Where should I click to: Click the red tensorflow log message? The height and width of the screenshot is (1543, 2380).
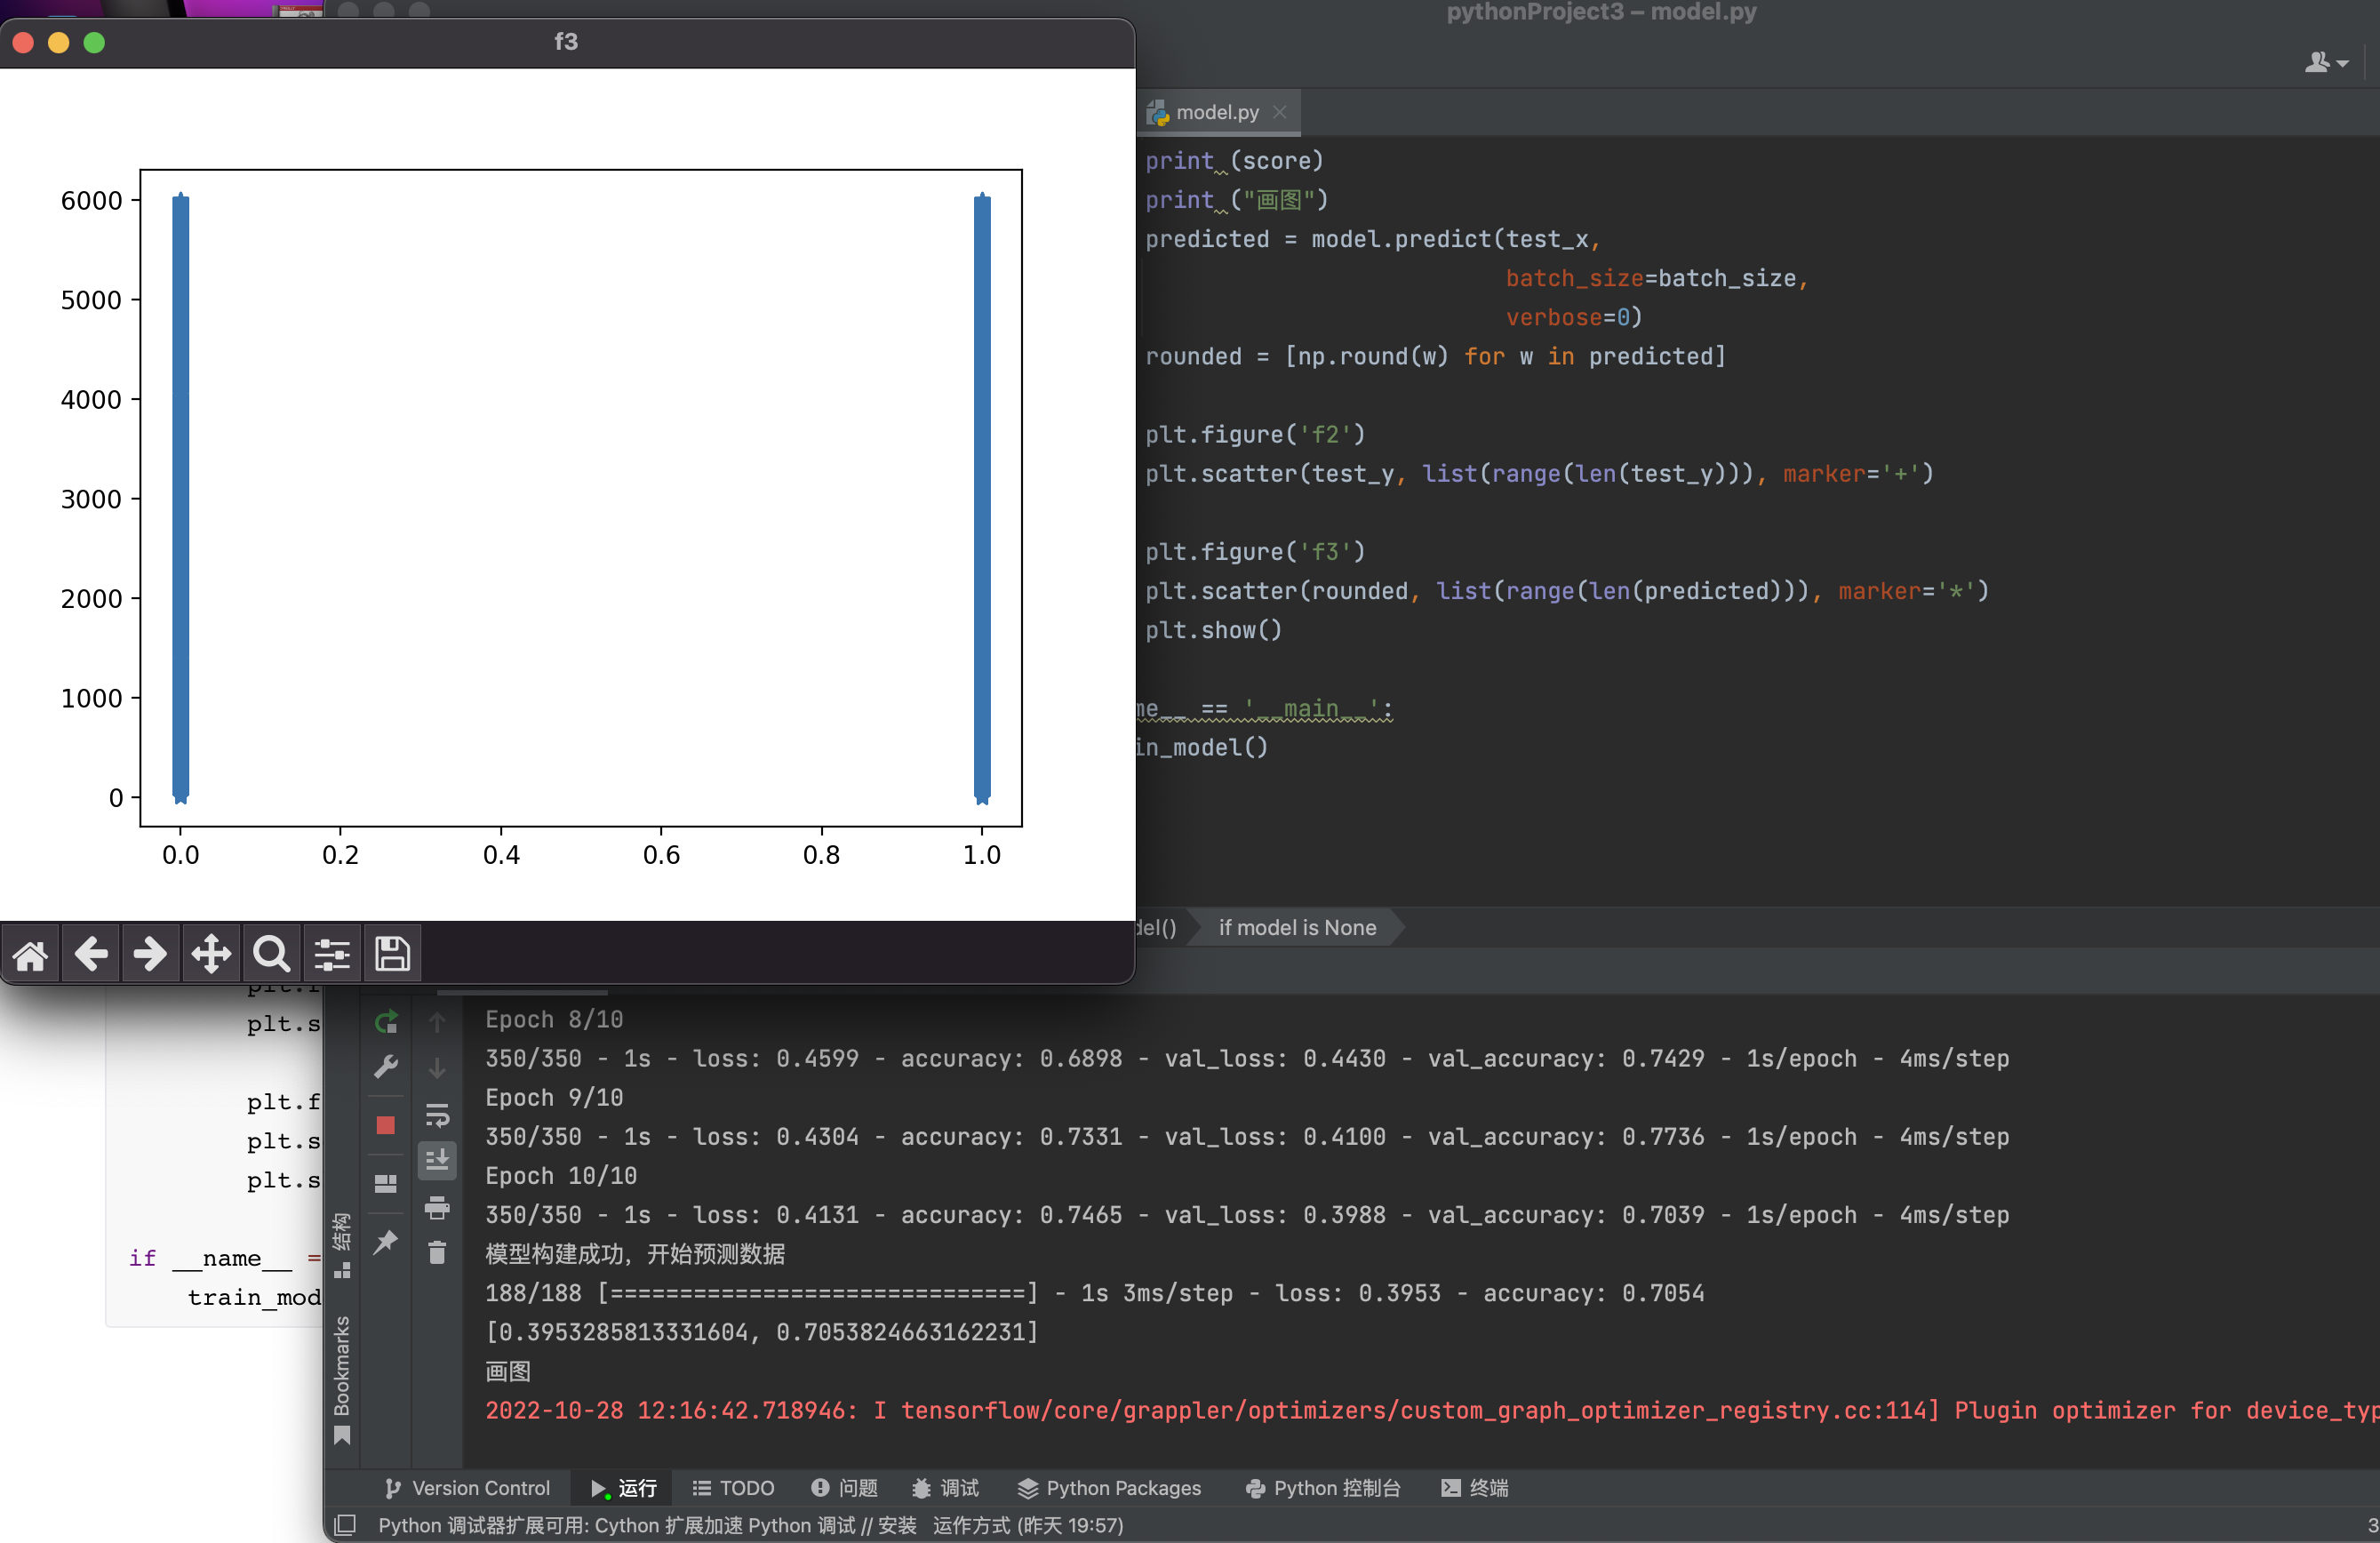click(1430, 1410)
